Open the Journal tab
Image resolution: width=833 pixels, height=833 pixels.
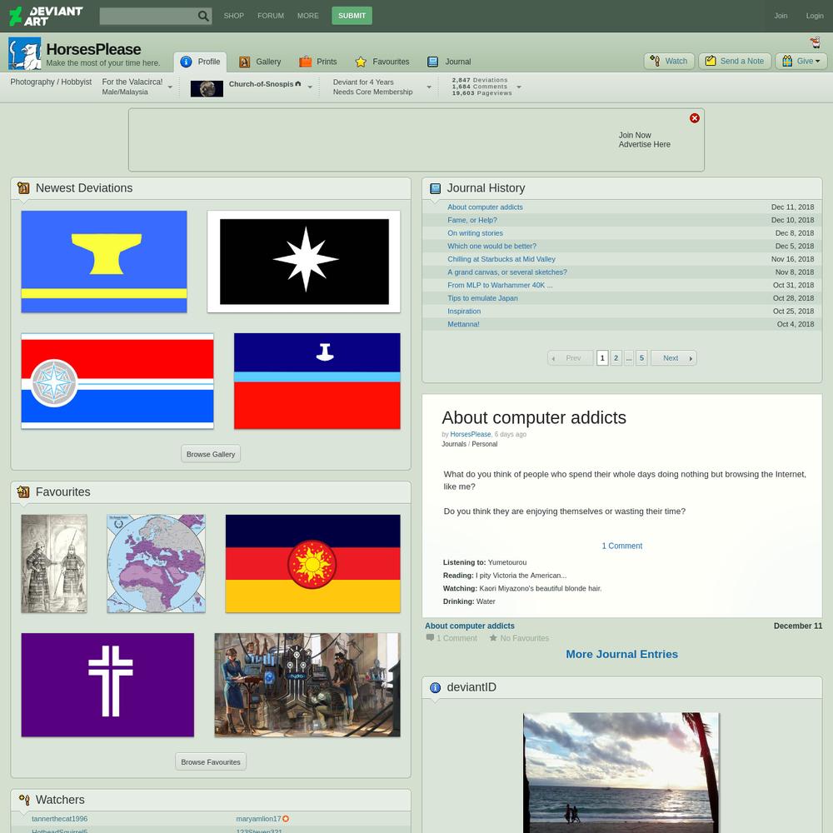pos(449,62)
